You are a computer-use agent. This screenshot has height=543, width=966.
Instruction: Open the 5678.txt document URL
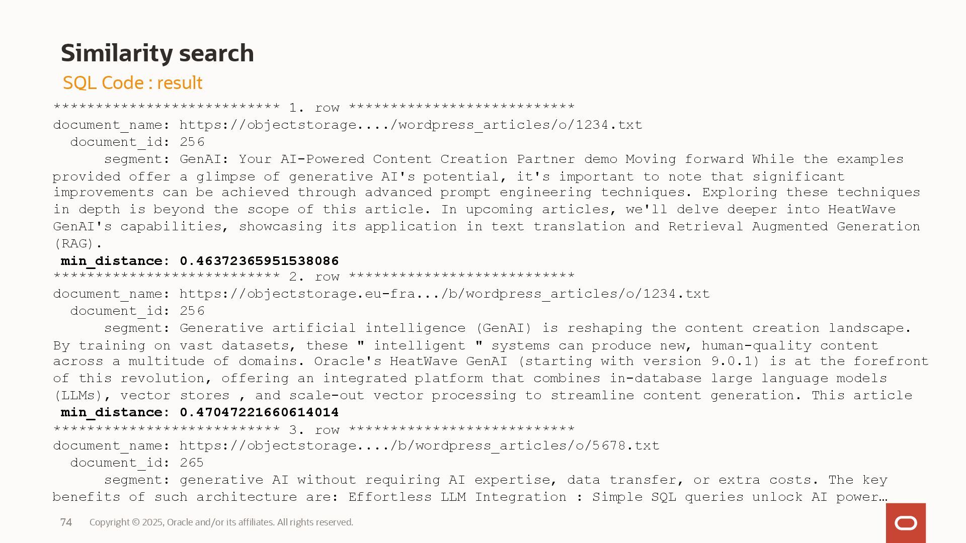click(419, 446)
